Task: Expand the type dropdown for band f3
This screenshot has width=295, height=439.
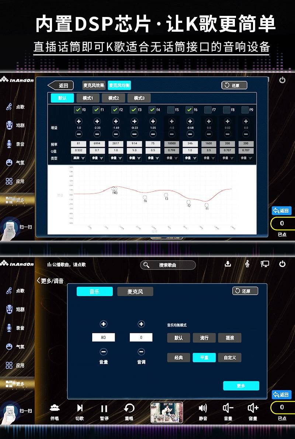Action: (x=134, y=158)
